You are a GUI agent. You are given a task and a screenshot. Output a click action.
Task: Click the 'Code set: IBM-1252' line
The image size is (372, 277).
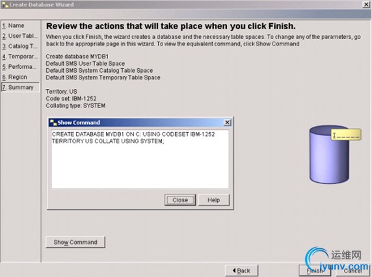click(x=71, y=98)
